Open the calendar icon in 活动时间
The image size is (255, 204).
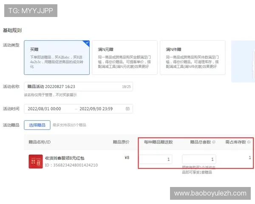[x=127, y=109]
